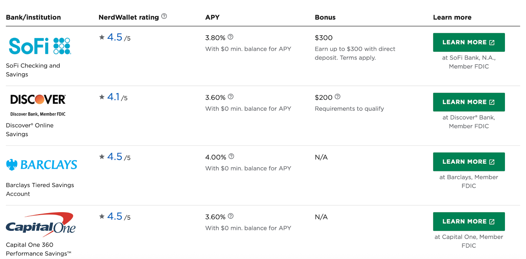Viewport: 526px width, 259px height.
Task: Open Barclays 4.00% APY info icon
Action: (x=231, y=156)
